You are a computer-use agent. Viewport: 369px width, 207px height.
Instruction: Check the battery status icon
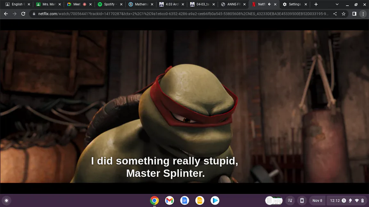tap(363, 200)
